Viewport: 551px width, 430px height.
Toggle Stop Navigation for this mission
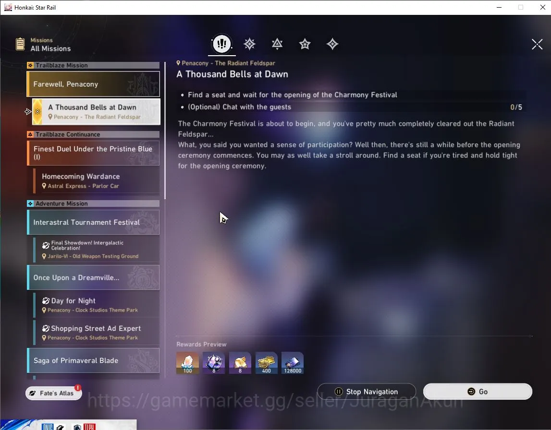367,392
